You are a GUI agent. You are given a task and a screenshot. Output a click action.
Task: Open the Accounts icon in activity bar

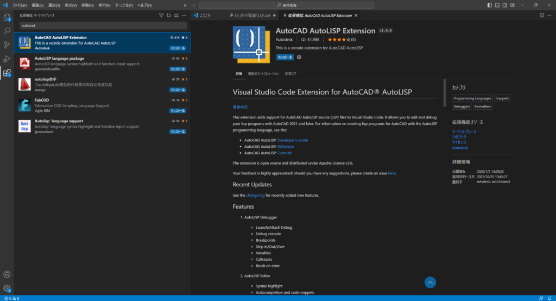(7, 275)
